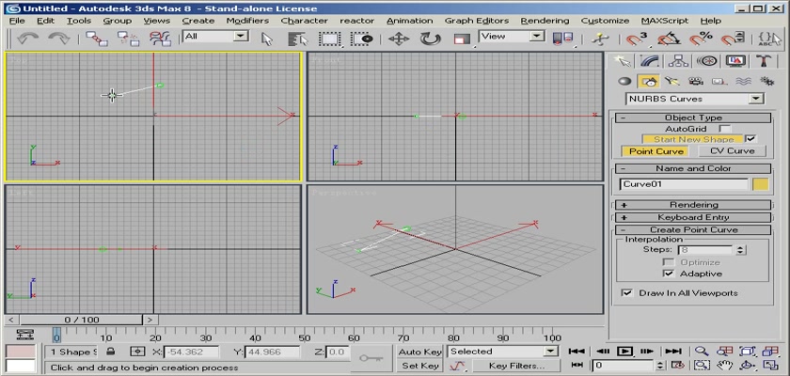The height and width of the screenshot is (376, 790).
Task: Switch to the Display panel tab
Action: pyautogui.click(x=735, y=61)
